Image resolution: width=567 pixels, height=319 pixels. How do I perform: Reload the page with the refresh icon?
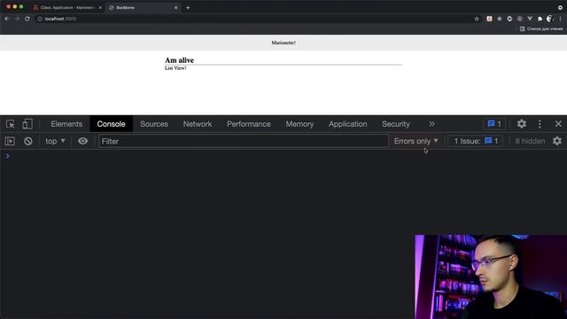pyautogui.click(x=27, y=19)
